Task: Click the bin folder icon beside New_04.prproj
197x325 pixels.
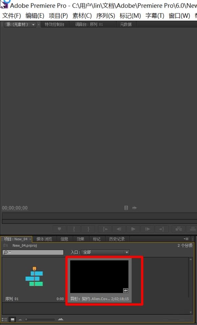Action: pos(6,245)
